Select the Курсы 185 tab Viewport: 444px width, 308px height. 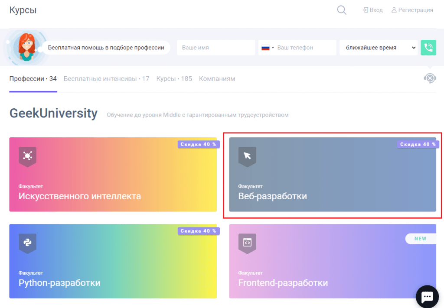point(174,79)
